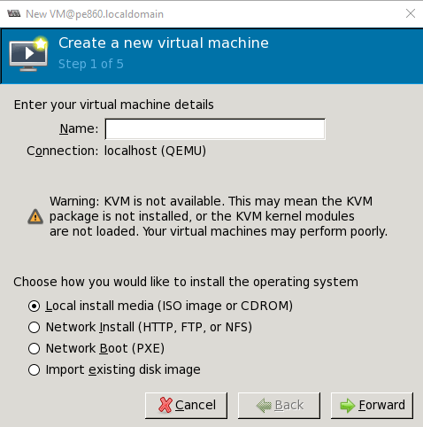
Task: Go Forward to the next step
Action: click(x=372, y=406)
